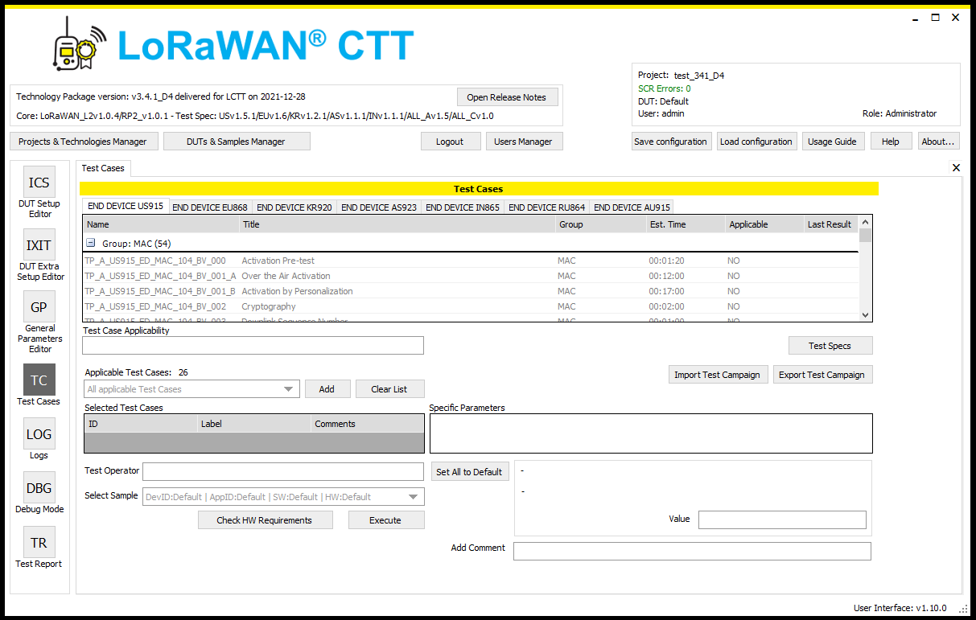The image size is (976, 620).
Task: Focus the Test Operator input field
Action: [283, 471]
